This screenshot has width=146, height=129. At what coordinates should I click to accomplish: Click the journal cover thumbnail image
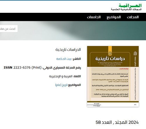click(113, 76)
